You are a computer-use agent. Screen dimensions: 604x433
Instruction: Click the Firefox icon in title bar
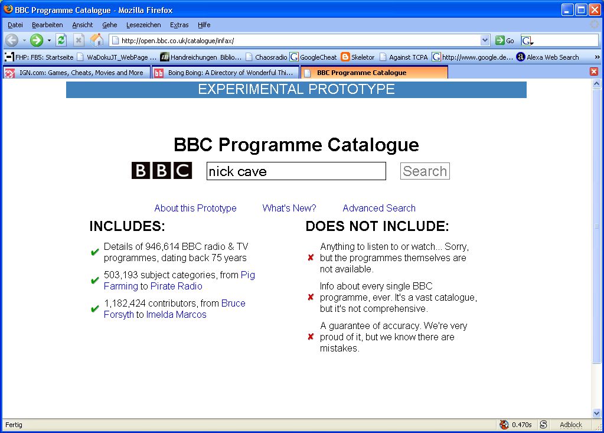pos(8,9)
